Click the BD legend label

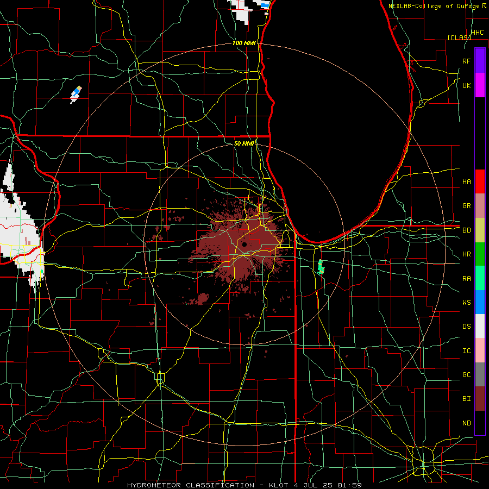(466, 230)
